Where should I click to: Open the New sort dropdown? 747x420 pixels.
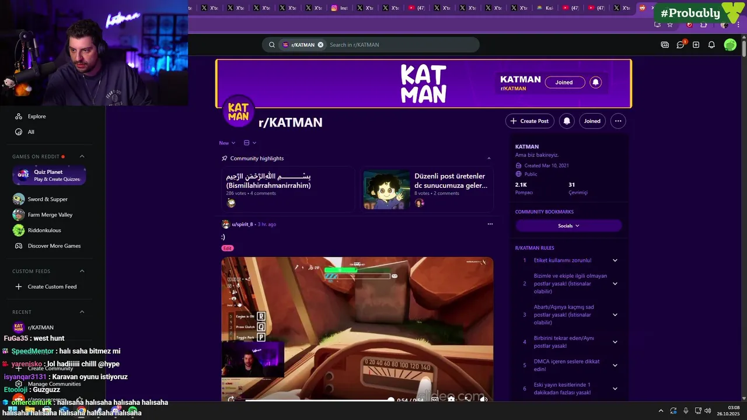click(227, 143)
